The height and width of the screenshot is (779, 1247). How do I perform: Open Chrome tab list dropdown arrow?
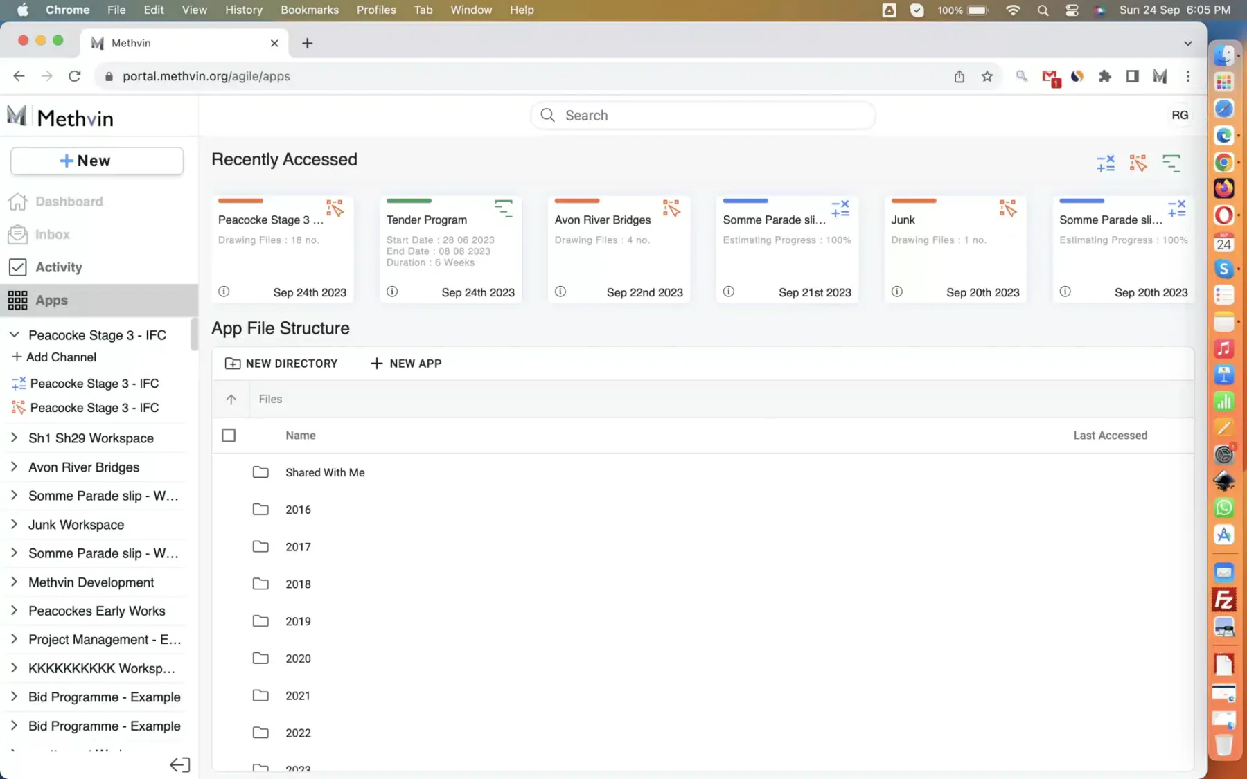(1187, 43)
